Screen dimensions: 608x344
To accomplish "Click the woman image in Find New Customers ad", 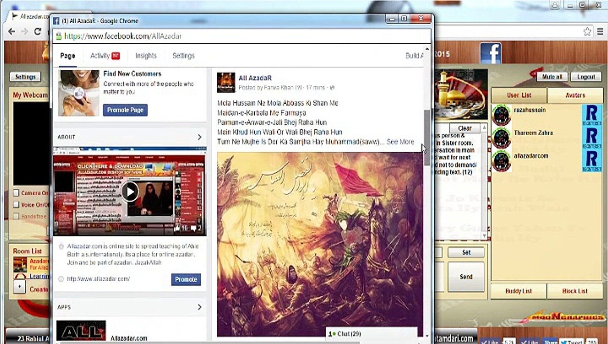I will (79, 93).
